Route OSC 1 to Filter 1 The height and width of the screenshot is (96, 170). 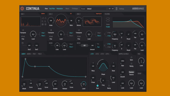click(x=43, y=33)
